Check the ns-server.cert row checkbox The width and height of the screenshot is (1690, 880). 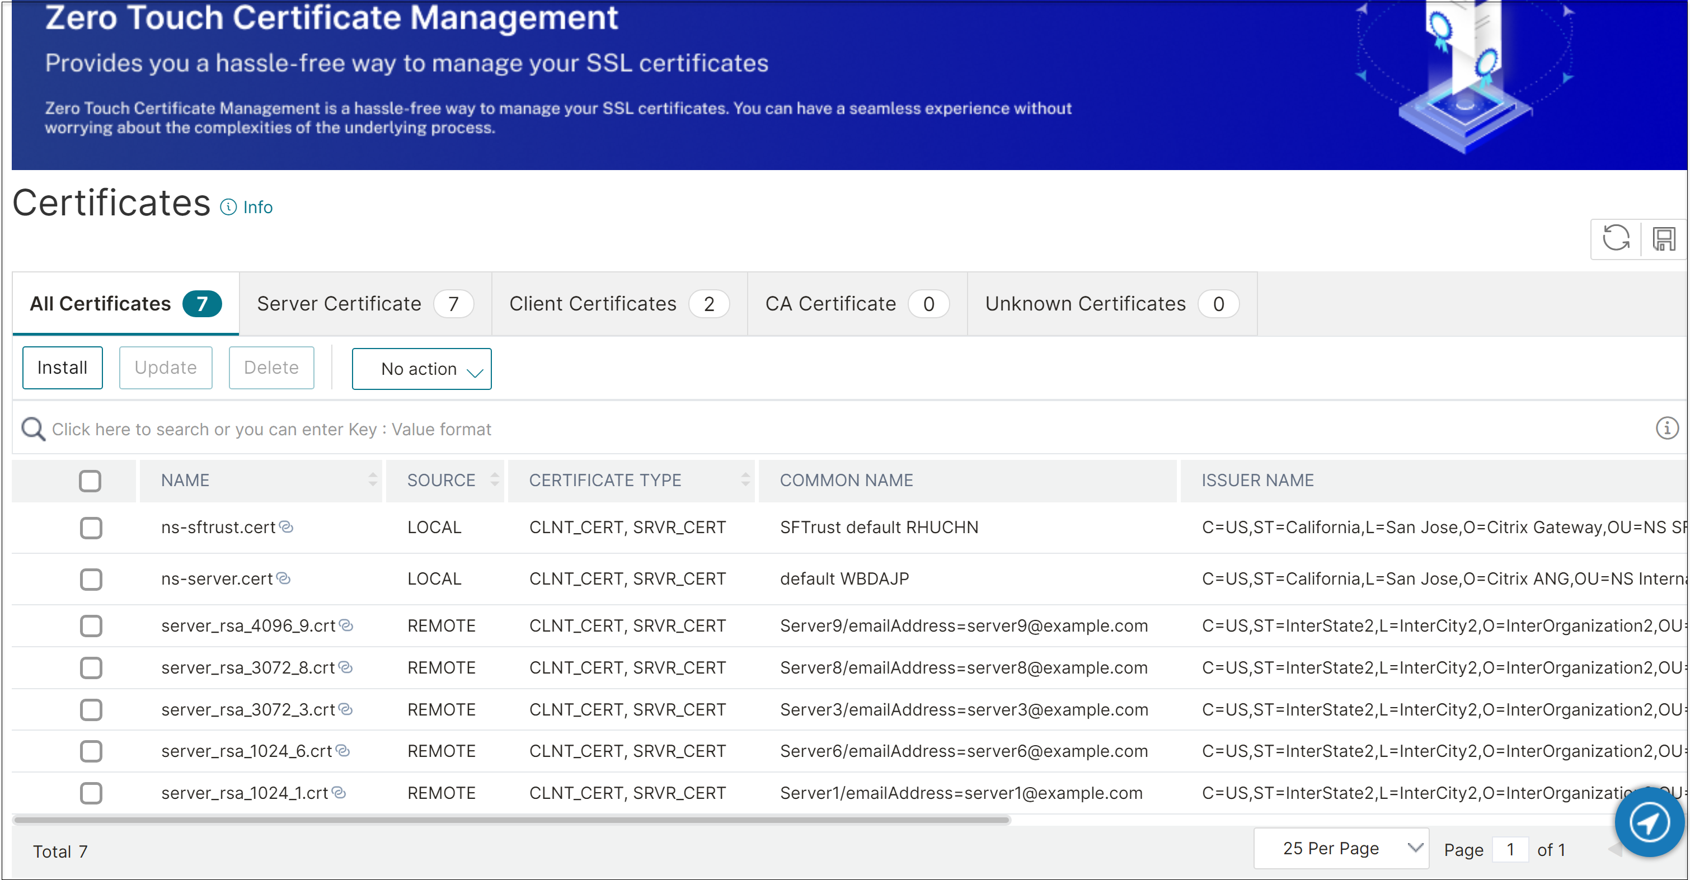91,580
